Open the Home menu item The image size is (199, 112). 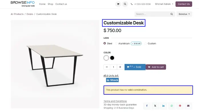[x=42, y=4]
